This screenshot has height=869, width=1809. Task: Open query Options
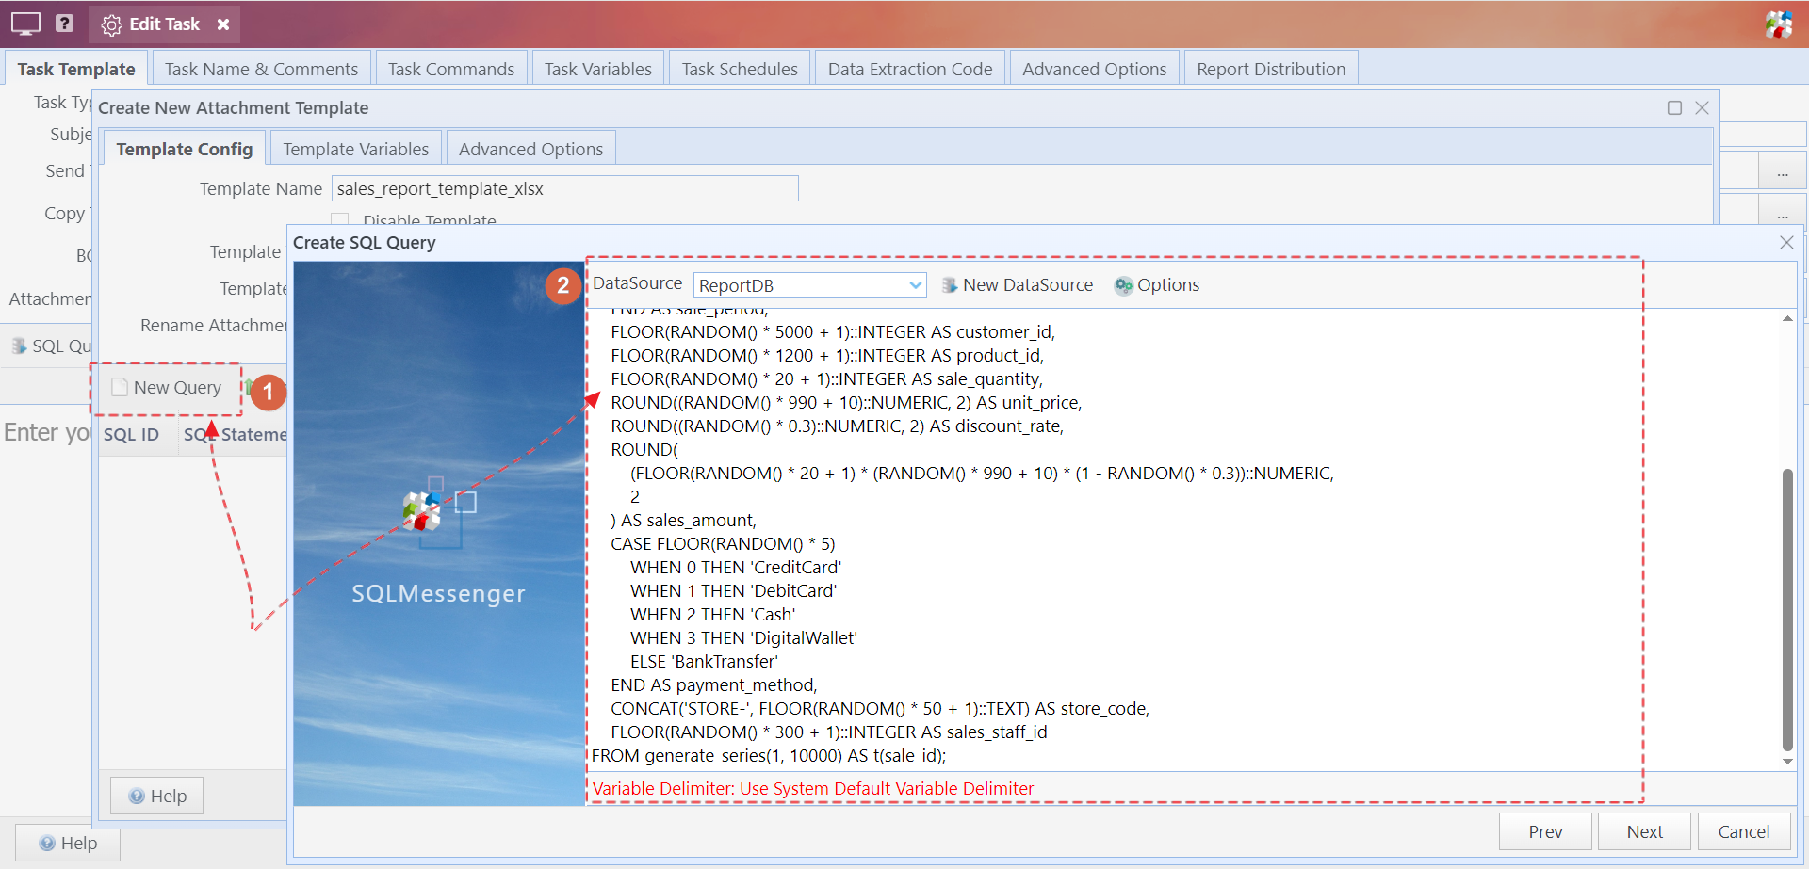1157,285
